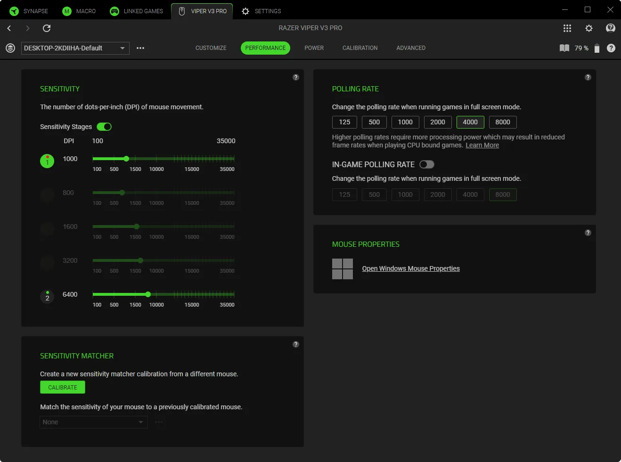Show help for the Polling Rate panel
This screenshot has height=462, width=621.
click(x=588, y=77)
